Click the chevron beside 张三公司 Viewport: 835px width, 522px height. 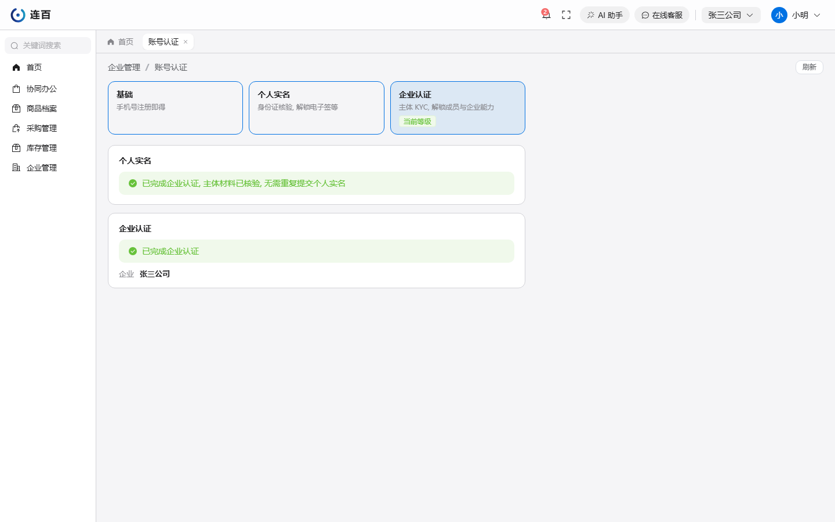click(750, 15)
